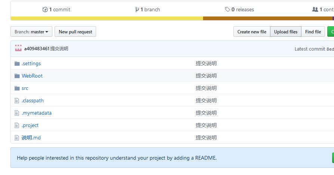Click the commit history clock icon
Screen dimensions: 334x175
(45, 10)
